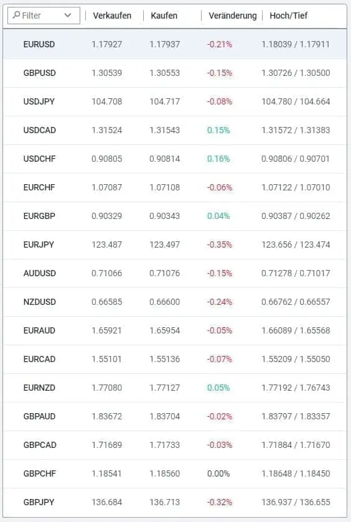Click GBPCHF change value 0.00%

coord(218,473)
